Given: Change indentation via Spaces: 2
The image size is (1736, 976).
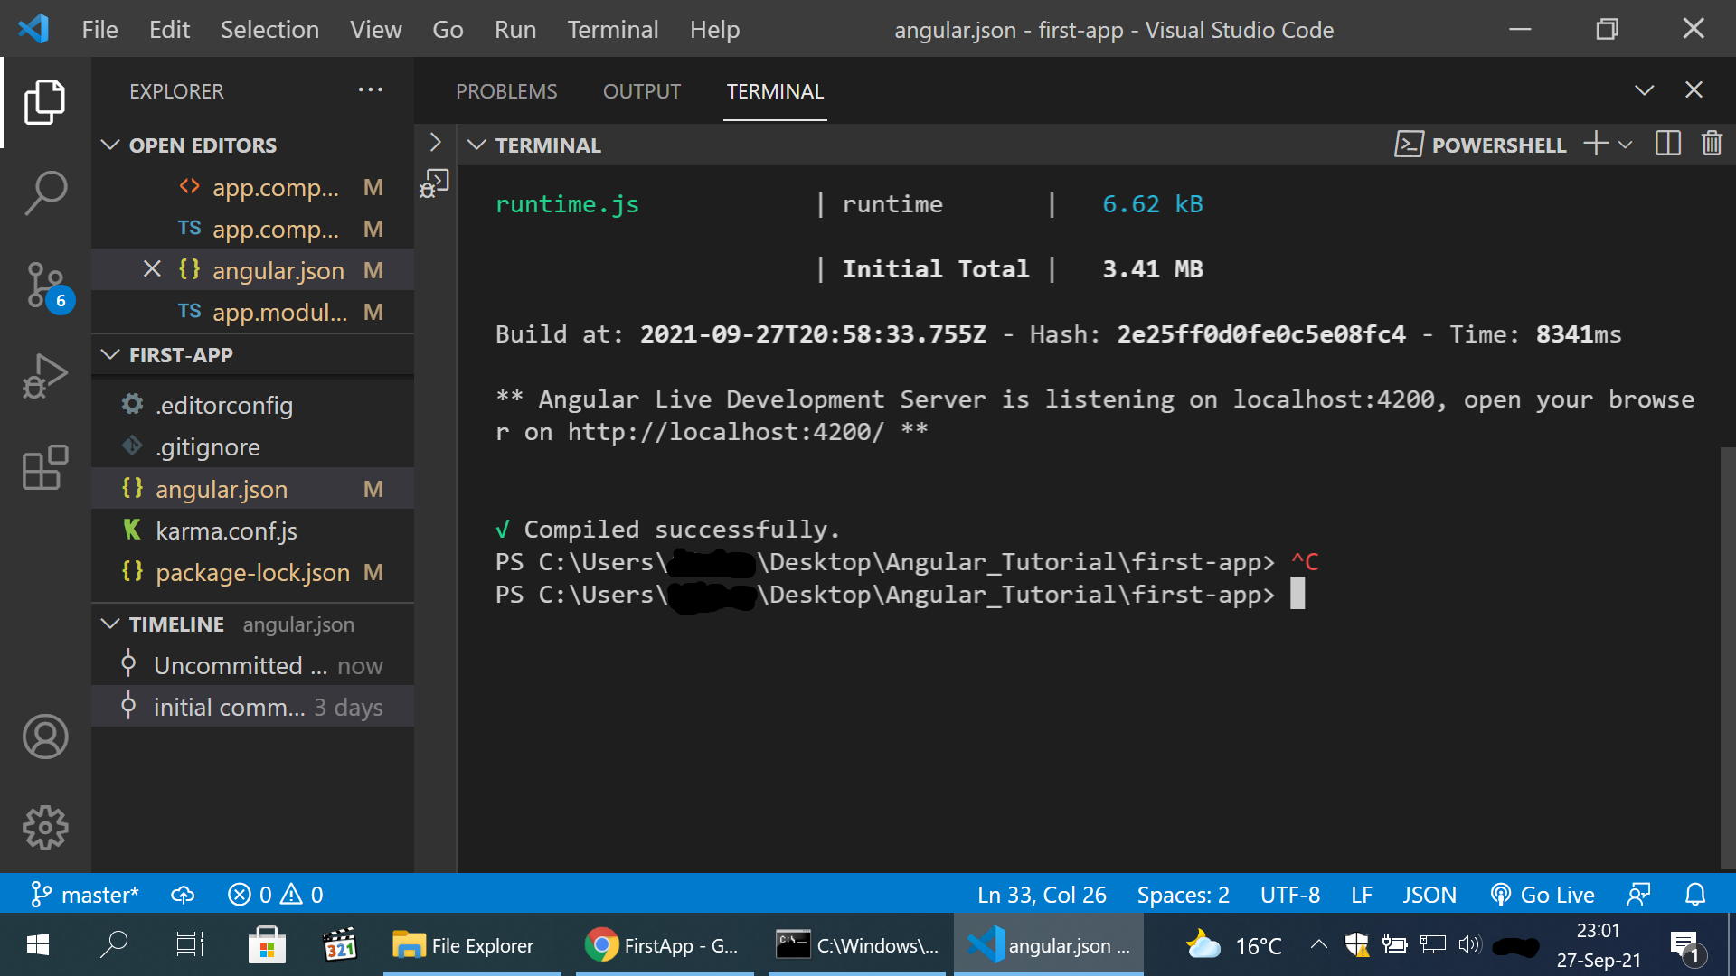Looking at the screenshot, I should [x=1183, y=895].
